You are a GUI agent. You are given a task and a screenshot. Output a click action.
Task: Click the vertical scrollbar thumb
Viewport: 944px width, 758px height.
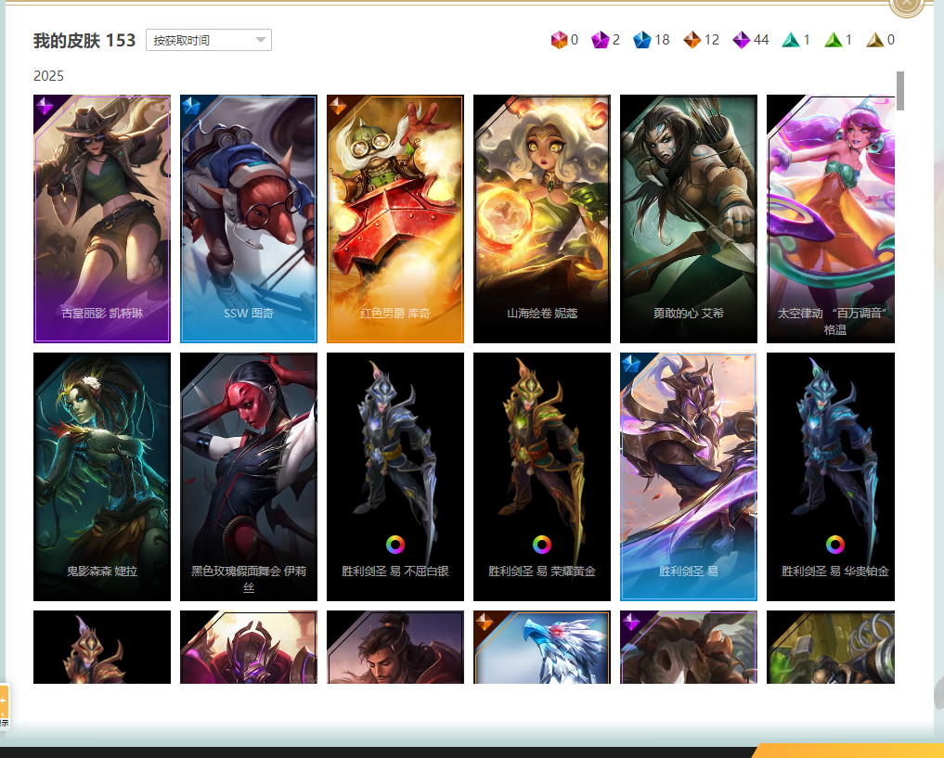(900, 91)
